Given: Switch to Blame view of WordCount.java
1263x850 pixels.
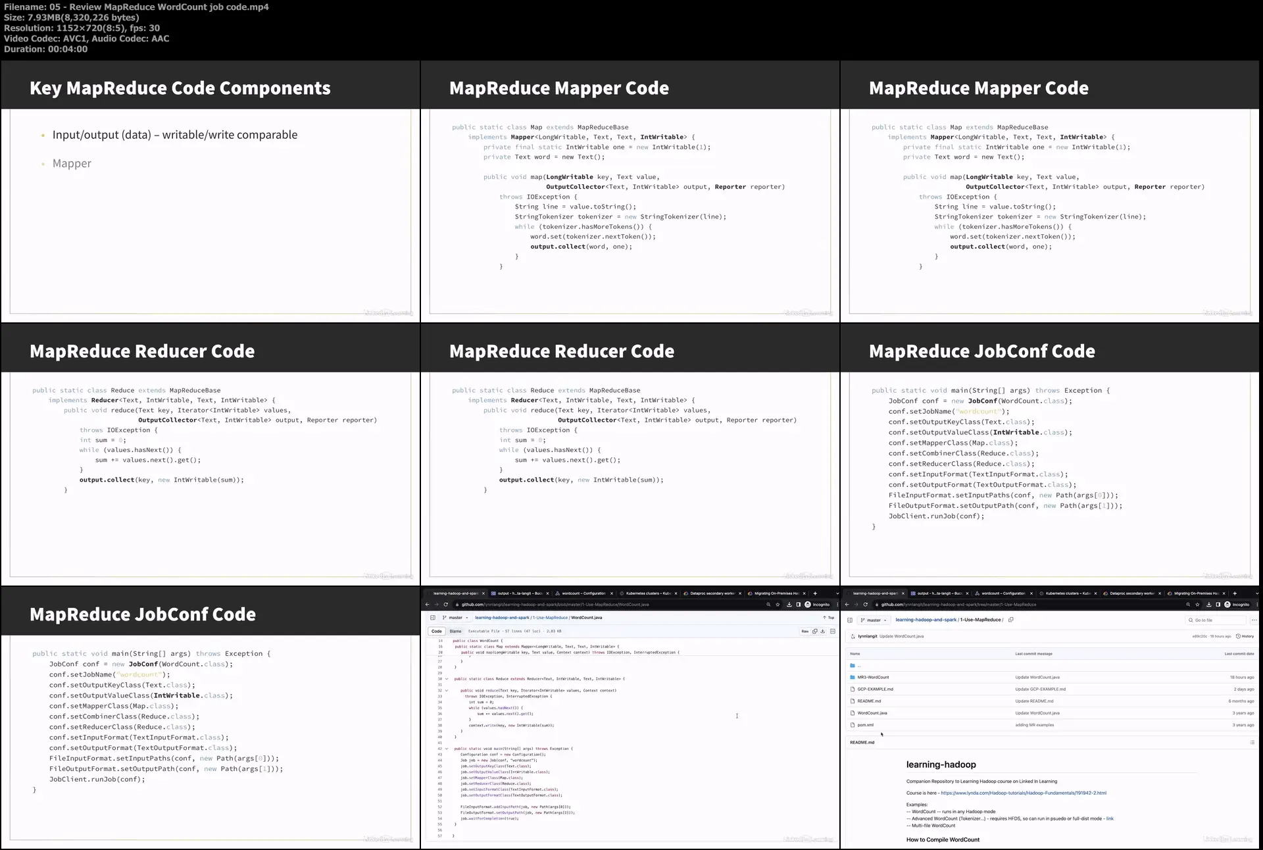Looking at the screenshot, I should 455,631.
